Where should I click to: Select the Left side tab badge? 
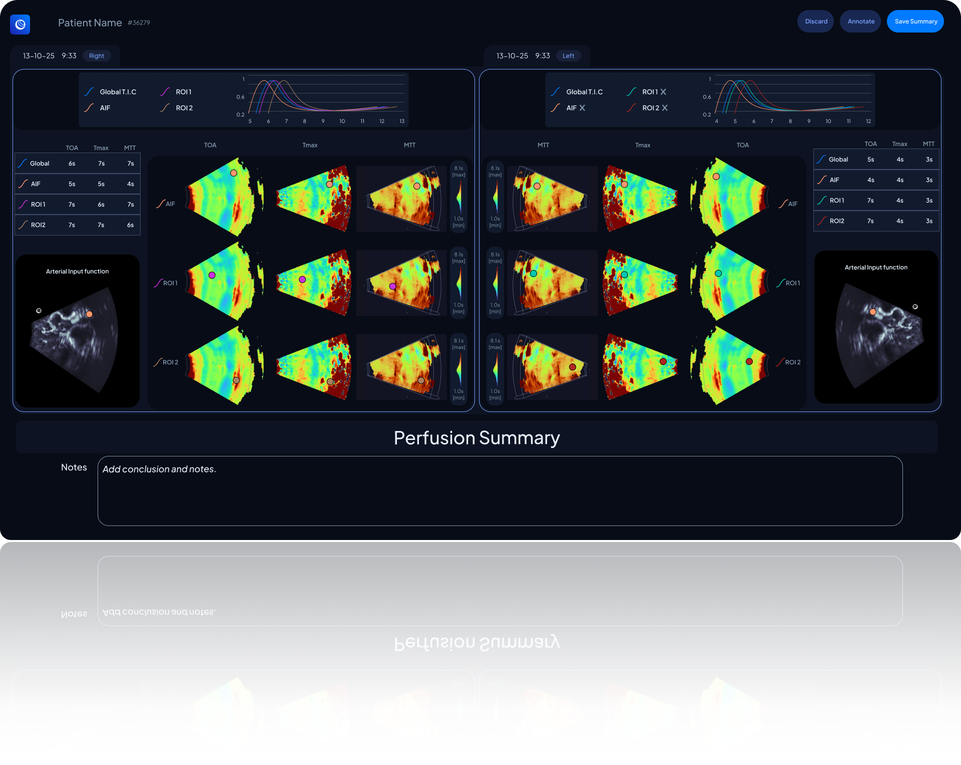coord(568,56)
